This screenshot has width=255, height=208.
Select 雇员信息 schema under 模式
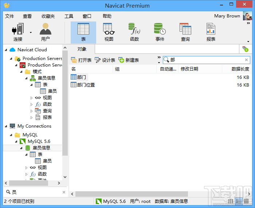(43, 78)
